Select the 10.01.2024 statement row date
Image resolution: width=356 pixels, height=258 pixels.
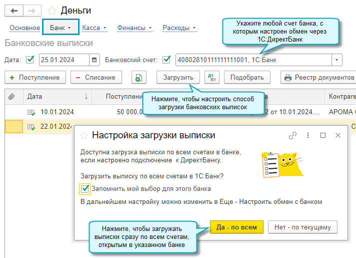[57, 112]
